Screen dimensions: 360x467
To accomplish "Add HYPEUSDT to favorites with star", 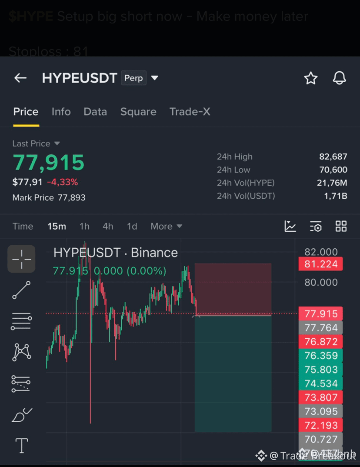I will [310, 78].
